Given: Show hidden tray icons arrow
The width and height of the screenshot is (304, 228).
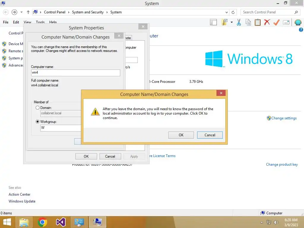Looking at the screenshot, I should click(262, 222).
